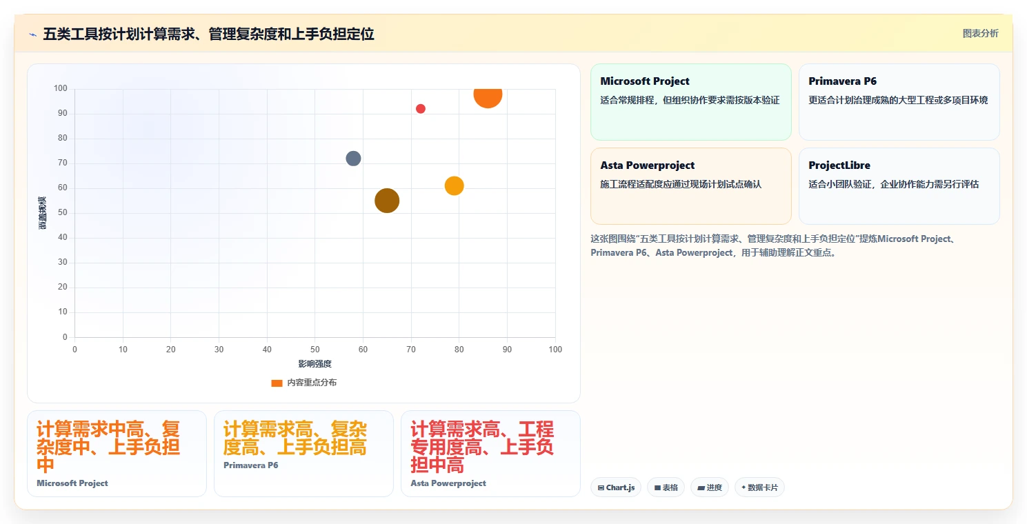
Task: Click the 内容重点分布 legend label
Action: click(312, 383)
